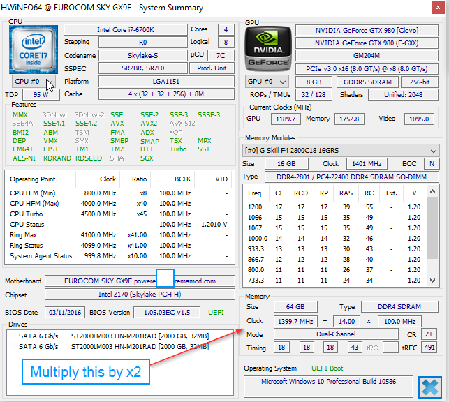Open the CPU #0 selector dropdown
The height and width of the screenshot is (402, 449).
coord(34,82)
